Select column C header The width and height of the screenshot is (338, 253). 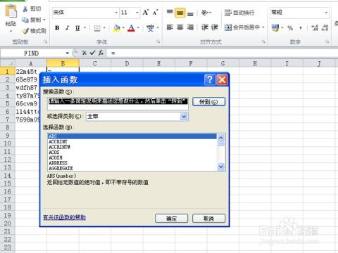pos(95,63)
